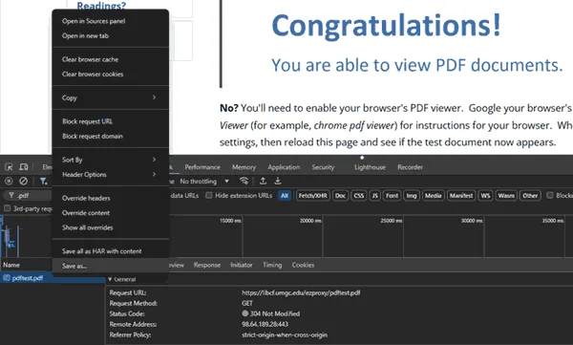
Task: Click the export HAR download icon
Action: (278, 181)
